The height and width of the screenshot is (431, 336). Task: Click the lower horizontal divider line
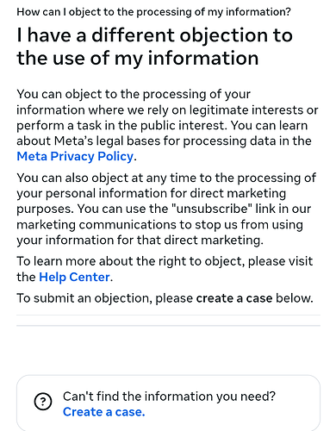coord(168,326)
